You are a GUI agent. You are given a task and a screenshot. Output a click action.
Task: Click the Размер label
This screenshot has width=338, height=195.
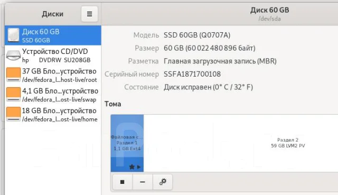(x=147, y=48)
